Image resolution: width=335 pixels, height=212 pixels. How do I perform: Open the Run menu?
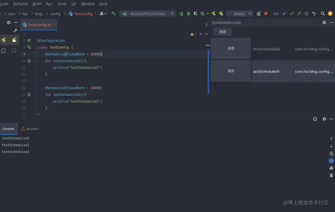point(49,4)
